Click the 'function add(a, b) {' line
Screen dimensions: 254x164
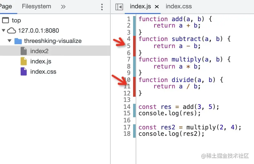pyautogui.click(x=175, y=19)
